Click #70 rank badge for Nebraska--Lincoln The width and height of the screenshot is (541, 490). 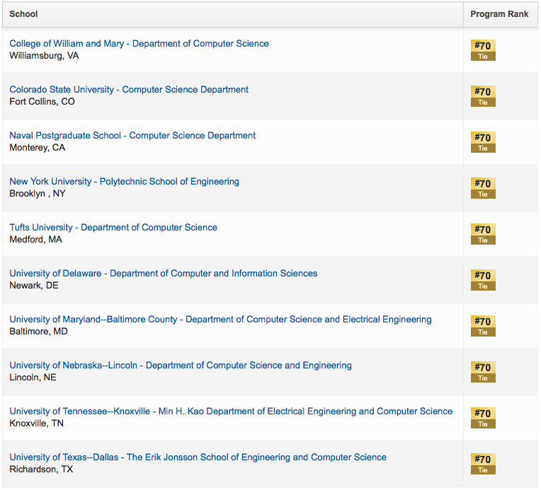point(483,372)
